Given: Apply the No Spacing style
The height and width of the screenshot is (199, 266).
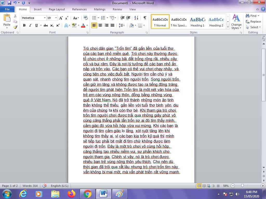Looking at the screenshot, I should coord(179,22).
